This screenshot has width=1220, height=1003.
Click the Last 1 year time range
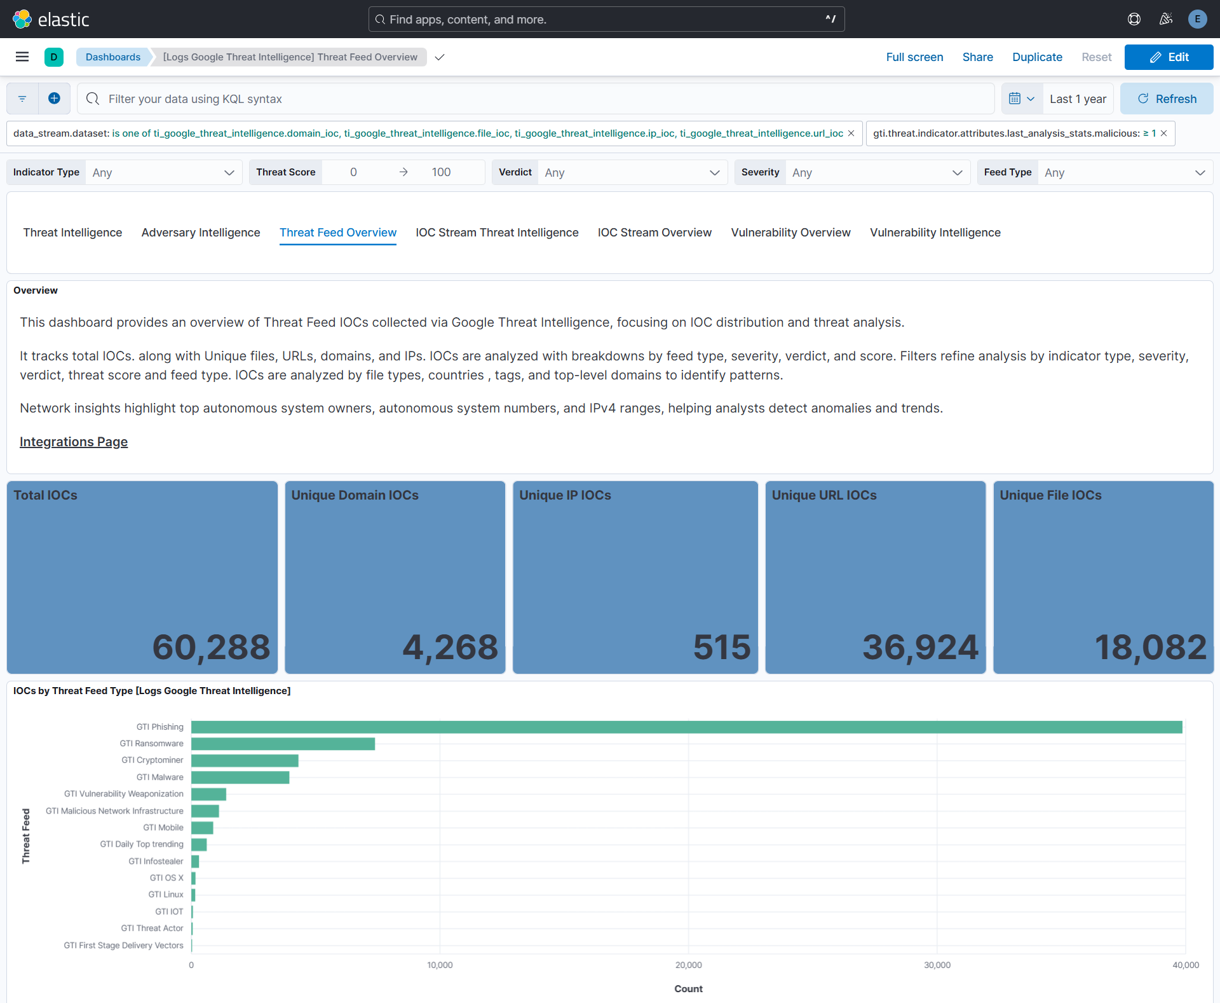1078,99
